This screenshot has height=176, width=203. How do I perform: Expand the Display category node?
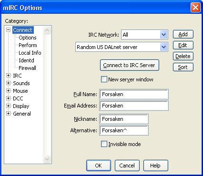8,106
